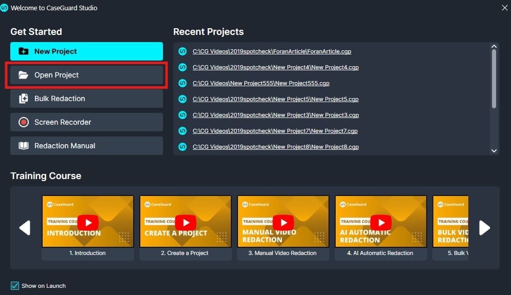
Task: Click the recent projects scroll down arrow
Action: 494,150
